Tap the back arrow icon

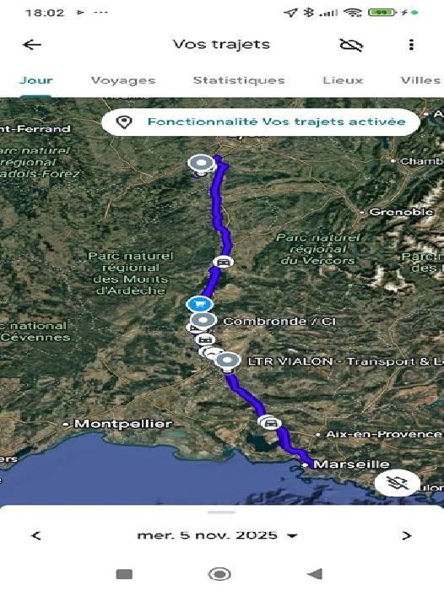(32, 45)
